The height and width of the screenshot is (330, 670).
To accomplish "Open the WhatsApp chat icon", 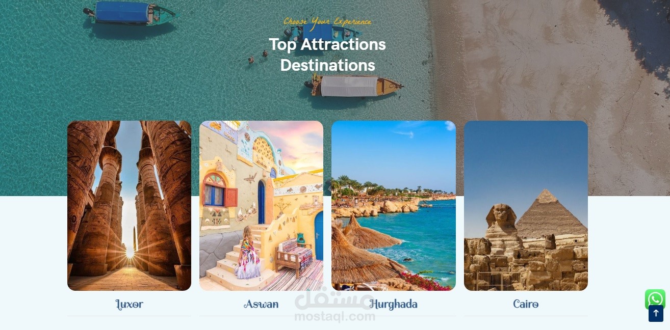I will (x=655, y=299).
